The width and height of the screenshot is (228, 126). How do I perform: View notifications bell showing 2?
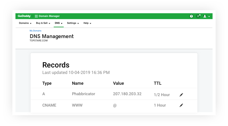click(198, 16)
